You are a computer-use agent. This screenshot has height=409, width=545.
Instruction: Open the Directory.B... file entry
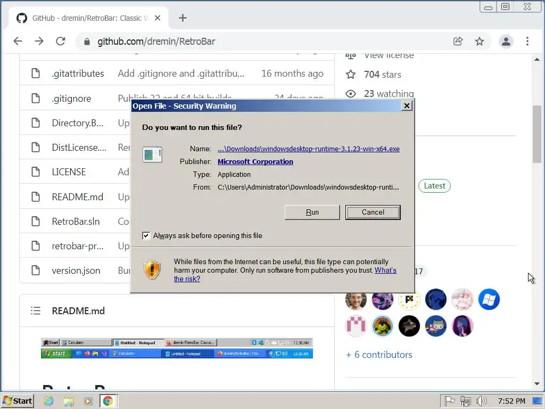(78, 123)
